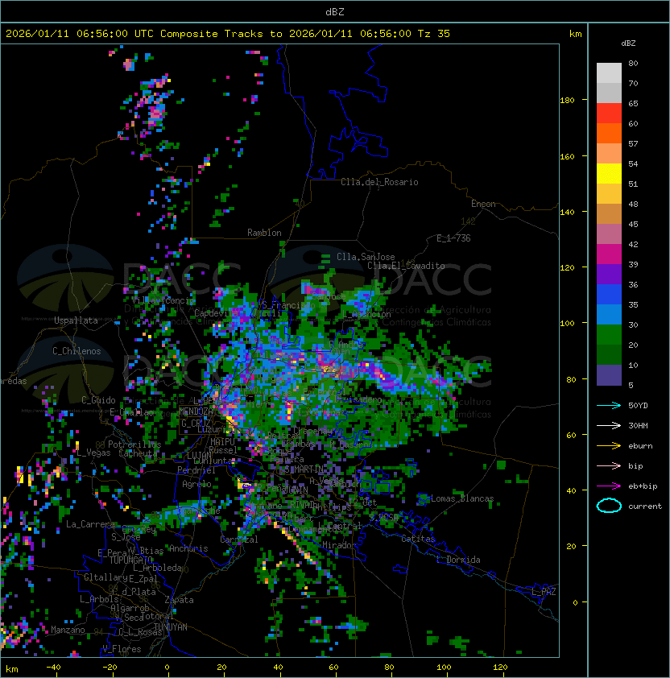
Task: Pick the magenta 42 dBZ legend swatch
Action: tap(609, 254)
